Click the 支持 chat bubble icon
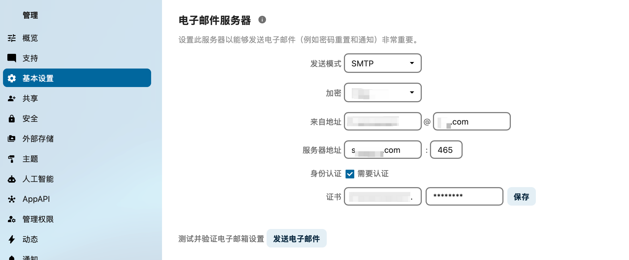 coord(12,58)
